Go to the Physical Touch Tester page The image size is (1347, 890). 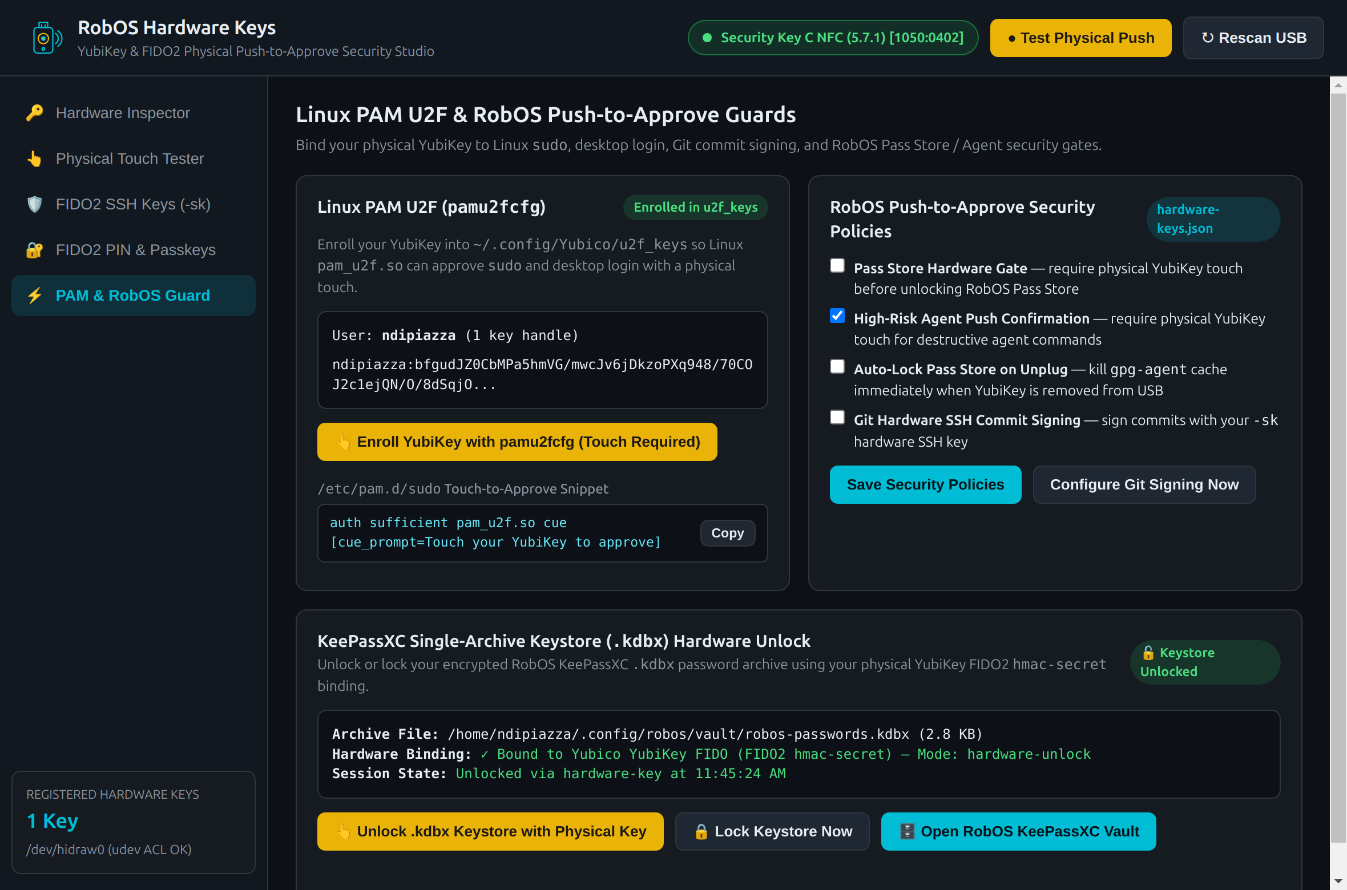(x=134, y=159)
